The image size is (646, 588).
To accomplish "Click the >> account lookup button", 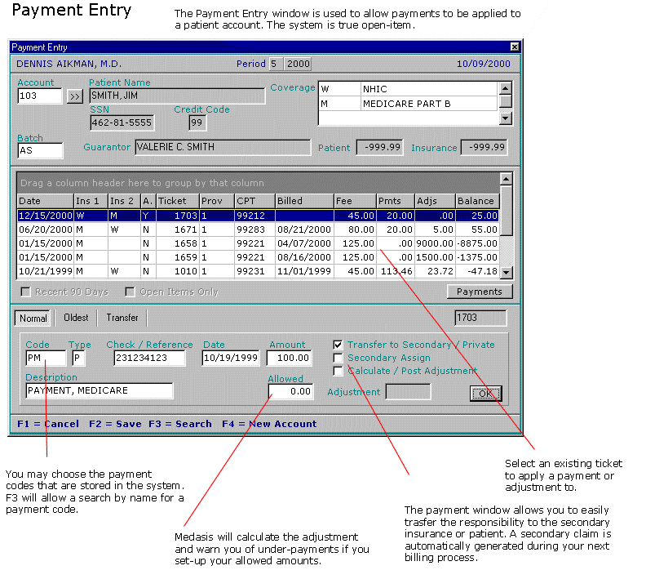I will (74, 96).
